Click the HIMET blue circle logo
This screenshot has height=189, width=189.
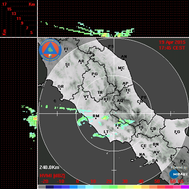point(174,174)
